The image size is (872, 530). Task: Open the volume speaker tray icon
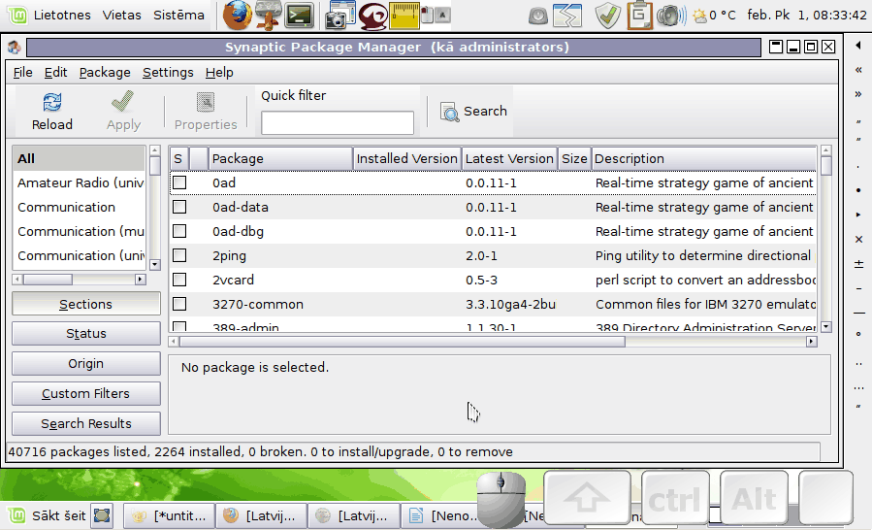pyautogui.click(x=670, y=16)
